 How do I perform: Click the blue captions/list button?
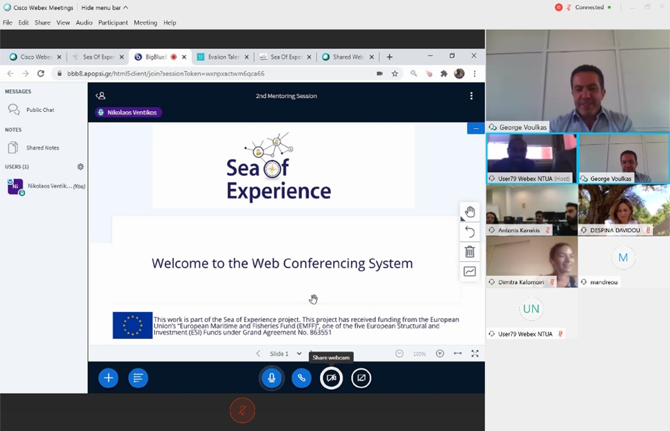point(138,378)
